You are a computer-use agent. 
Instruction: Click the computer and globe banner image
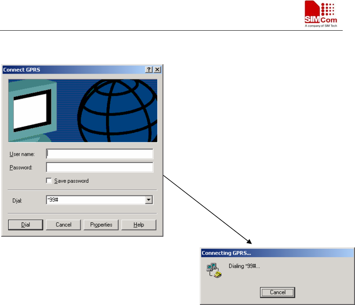[83, 110]
